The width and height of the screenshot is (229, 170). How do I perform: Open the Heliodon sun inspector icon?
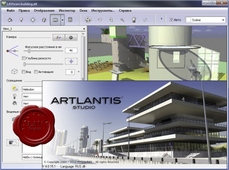[33, 20]
